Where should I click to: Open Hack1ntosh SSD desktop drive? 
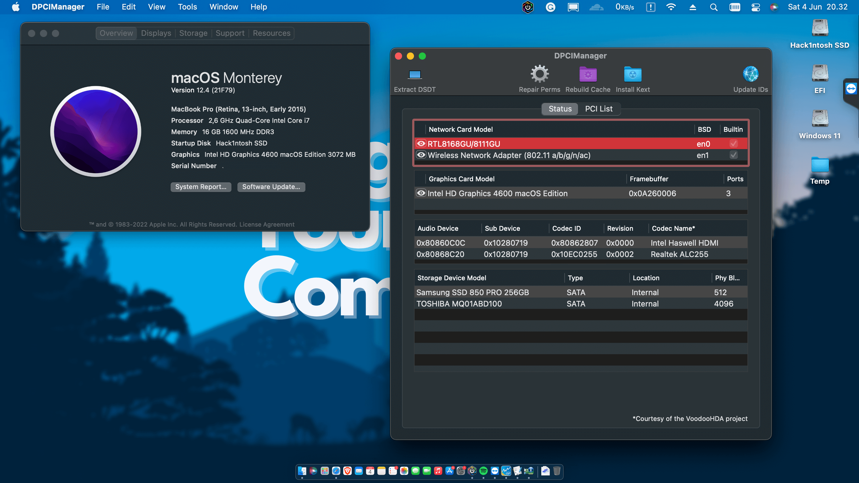click(x=820, y=28)
